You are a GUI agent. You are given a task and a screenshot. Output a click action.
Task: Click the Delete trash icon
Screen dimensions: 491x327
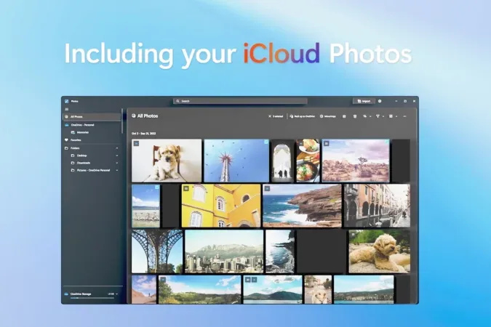[x=355, y=116]
